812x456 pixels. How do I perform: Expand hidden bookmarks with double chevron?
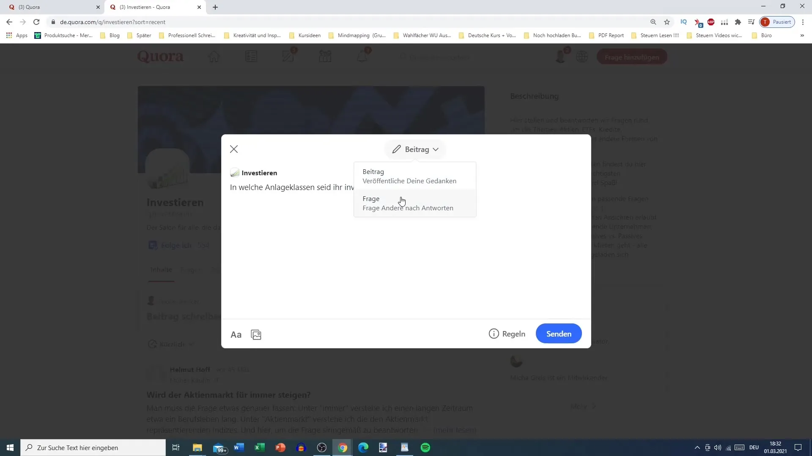coord(802,35)
